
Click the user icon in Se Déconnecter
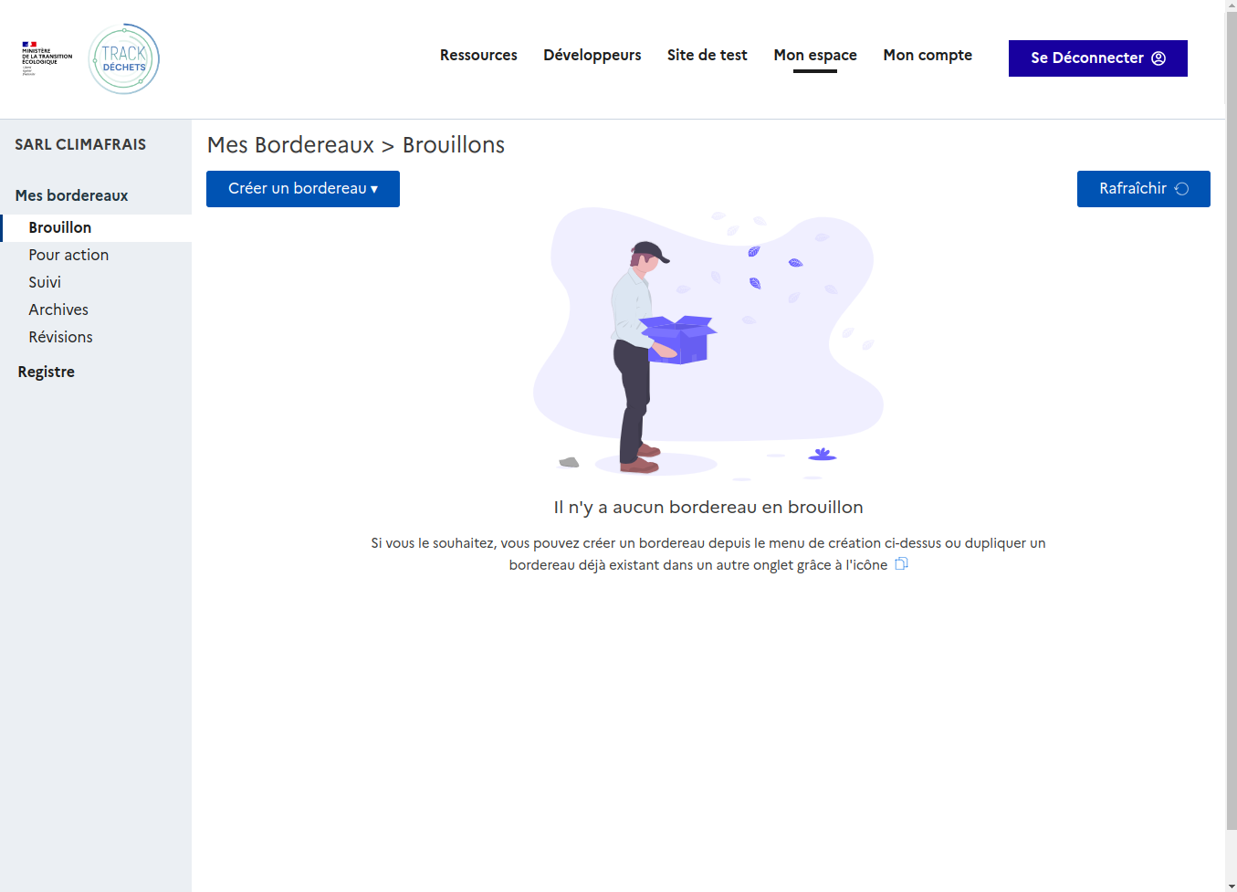1158,58
